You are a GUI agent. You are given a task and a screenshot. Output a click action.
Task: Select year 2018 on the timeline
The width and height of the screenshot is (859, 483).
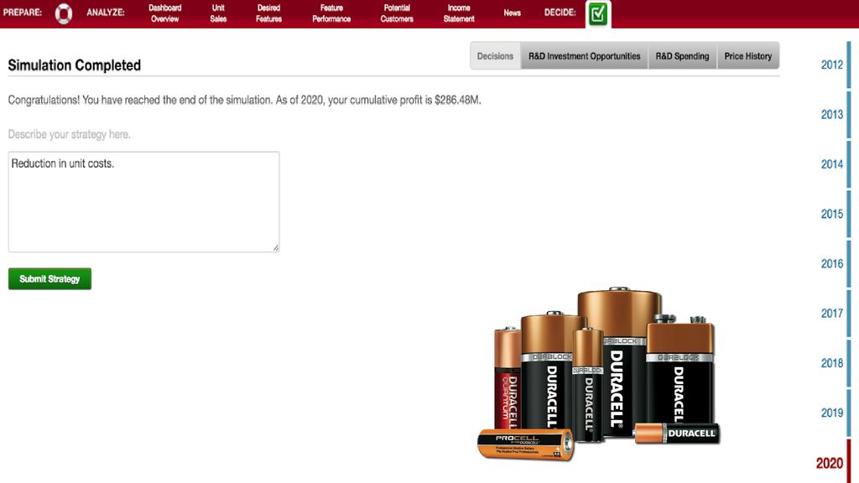[831, 363]
